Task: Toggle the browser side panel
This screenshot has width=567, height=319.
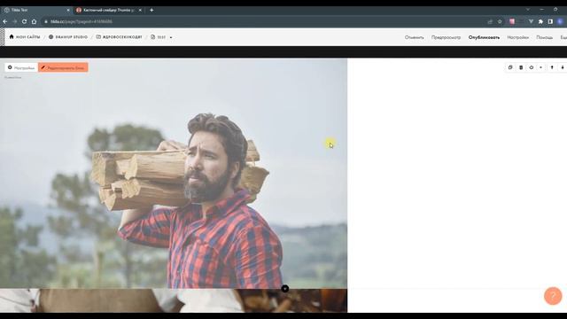Action: pos(550,21)
